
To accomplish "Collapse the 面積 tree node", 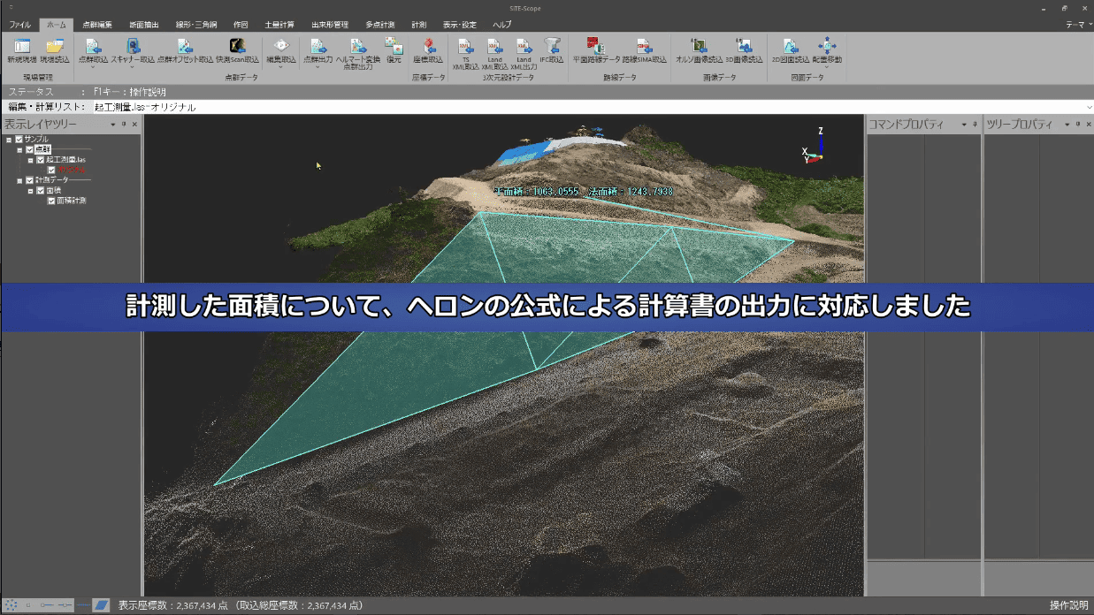I will [x=30, y=190].
